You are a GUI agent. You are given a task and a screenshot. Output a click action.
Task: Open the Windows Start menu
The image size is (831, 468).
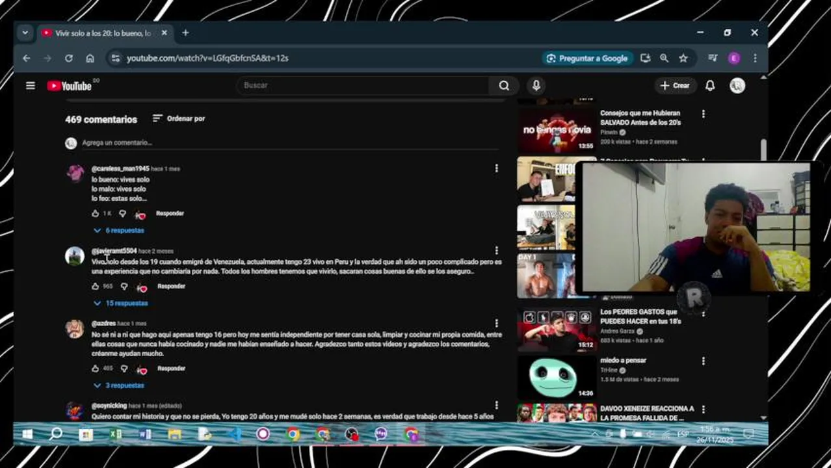point(27,434)
